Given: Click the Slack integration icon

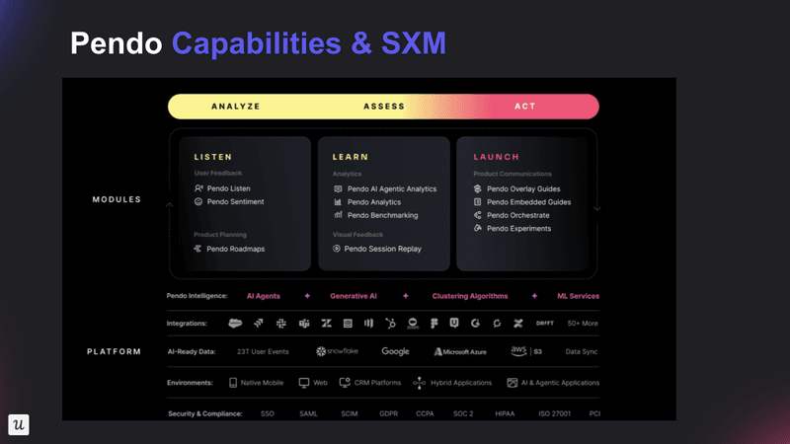Looking at the screenshot, I should click(x=281, y=324).
